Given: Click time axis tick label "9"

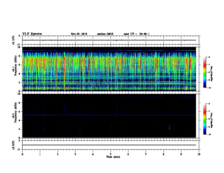Looking at the screenshot, I should (181, 154).
